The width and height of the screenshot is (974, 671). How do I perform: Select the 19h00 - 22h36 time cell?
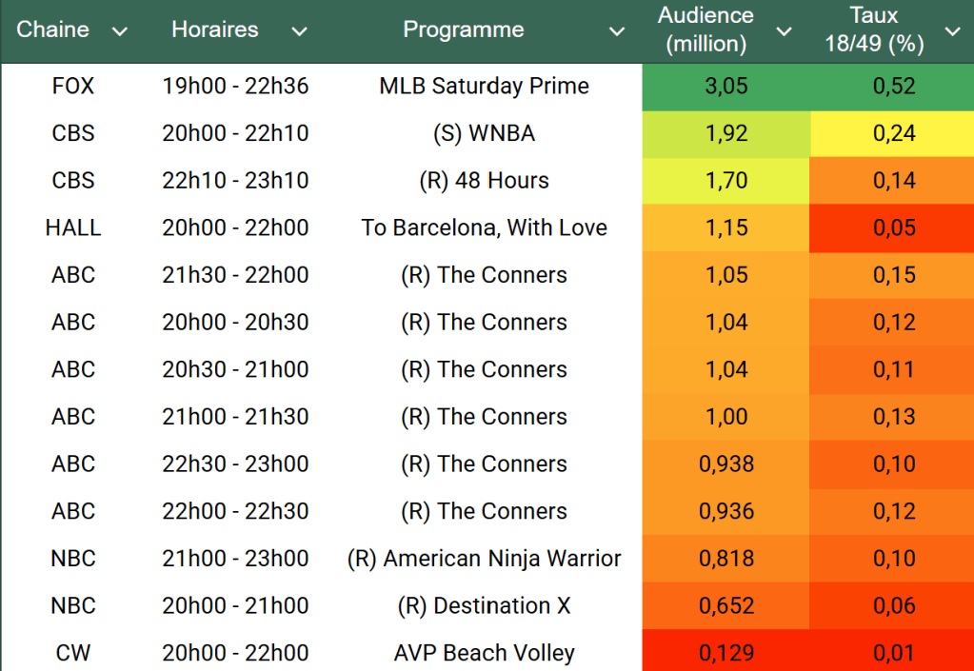click(235, 86)
